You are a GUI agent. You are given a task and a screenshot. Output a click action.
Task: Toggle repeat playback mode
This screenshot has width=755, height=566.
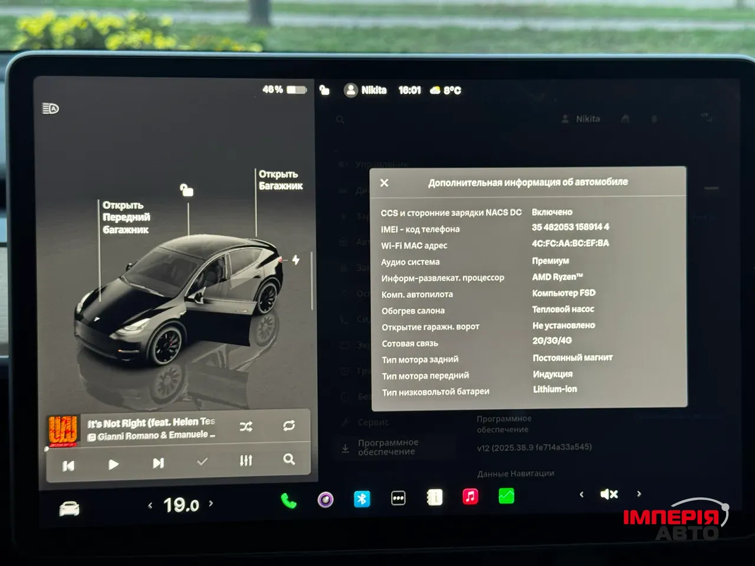288,425
